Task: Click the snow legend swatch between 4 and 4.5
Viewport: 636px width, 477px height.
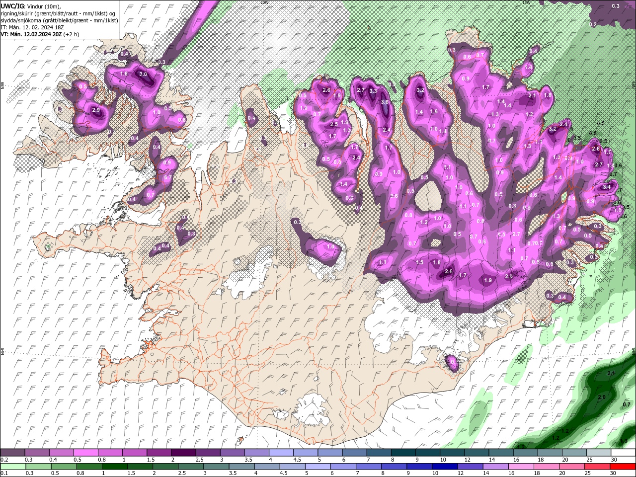Action: 281,453
